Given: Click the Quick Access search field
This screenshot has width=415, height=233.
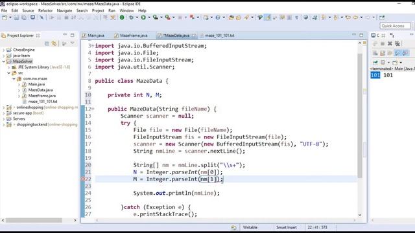Looking at the screenshot, I should click(395, 26).
